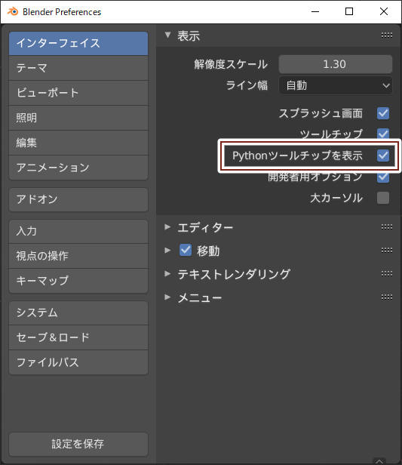This screenshot has height=465, width=402.
Task: Close the Blender Preferences window
Action: 384,12
